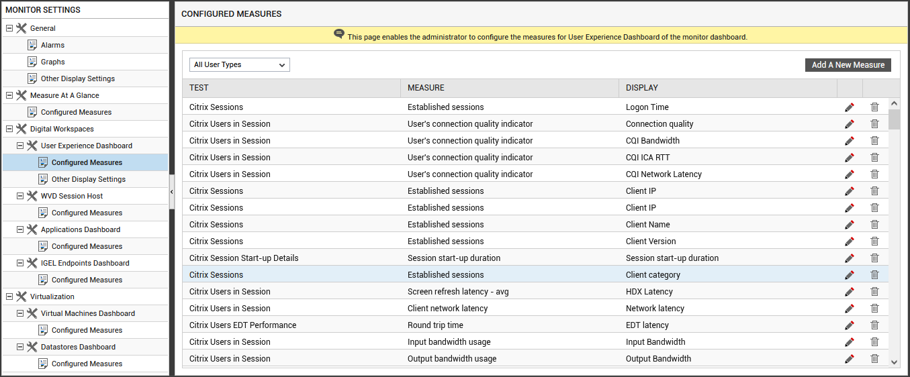910x377 pixels.
Task: Collapse the Measure At A Glance node
Action: click(x=9, y=95)
